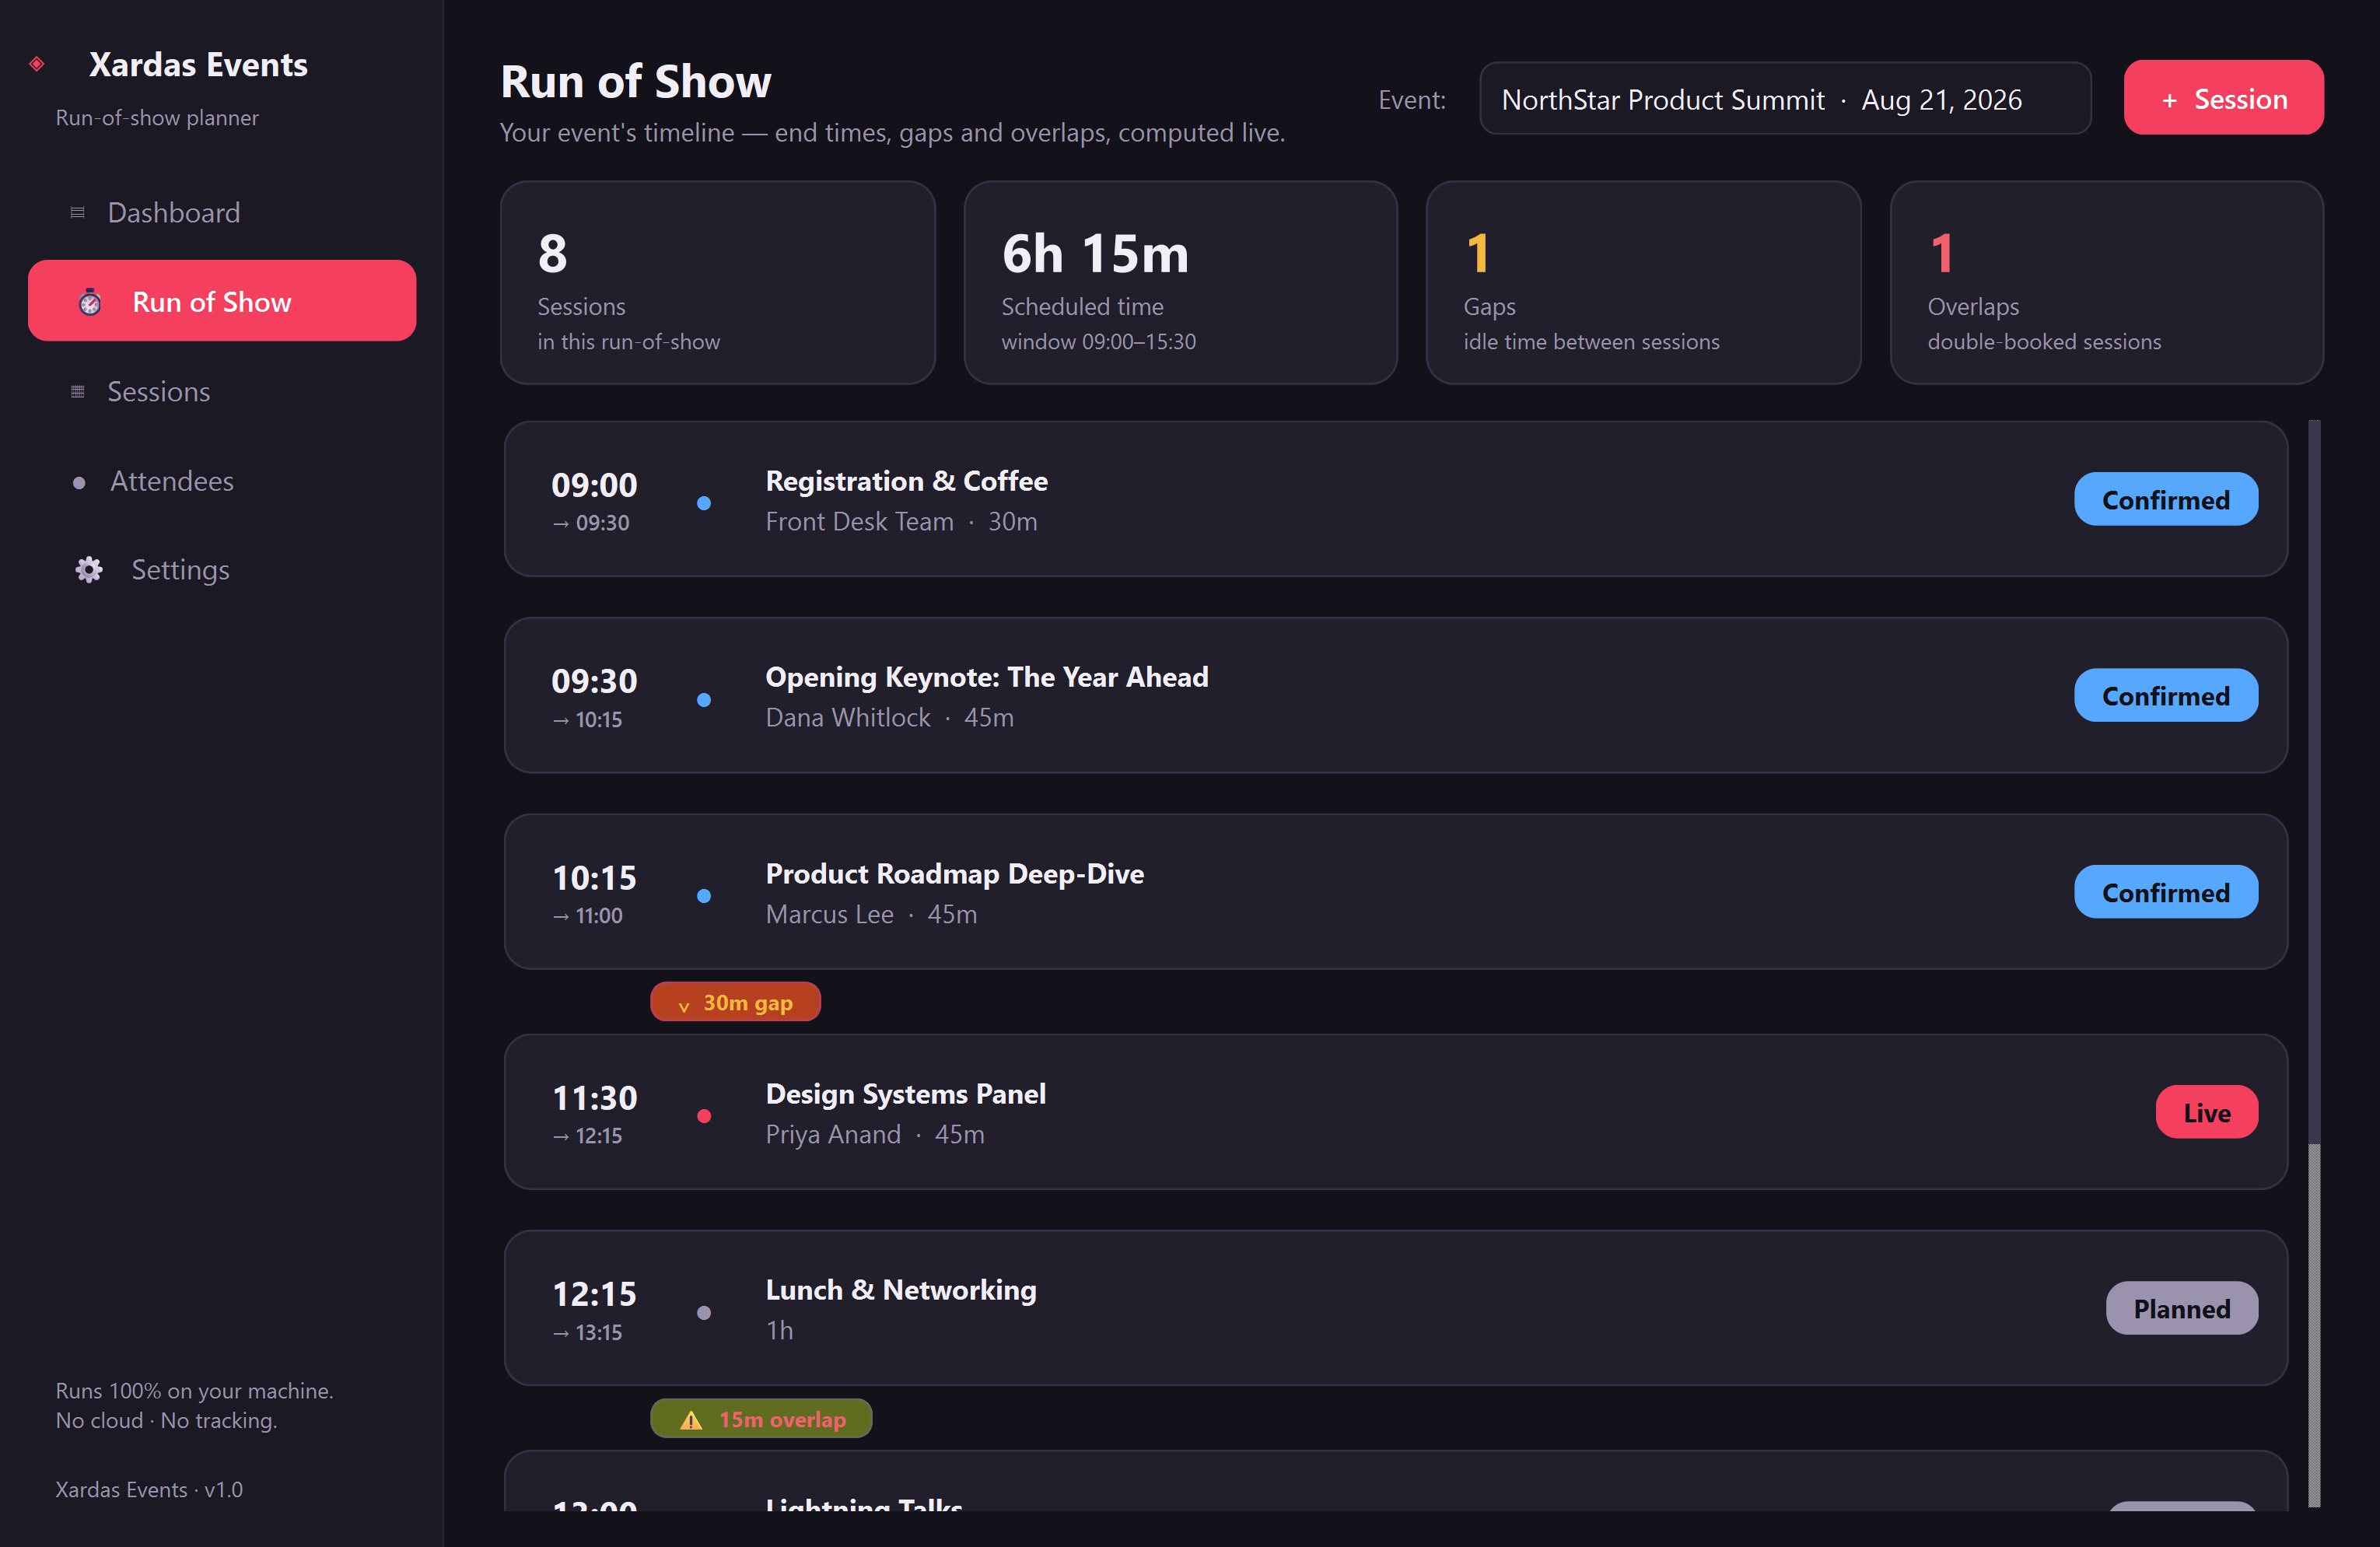2380x1547 pixels.
Task: Open the Gaps stat card
Action: (x=1643, y=283)
